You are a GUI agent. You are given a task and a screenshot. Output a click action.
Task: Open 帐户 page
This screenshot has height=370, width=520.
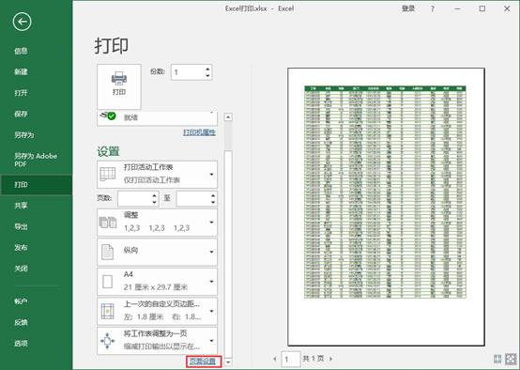[x=21, y=301]
